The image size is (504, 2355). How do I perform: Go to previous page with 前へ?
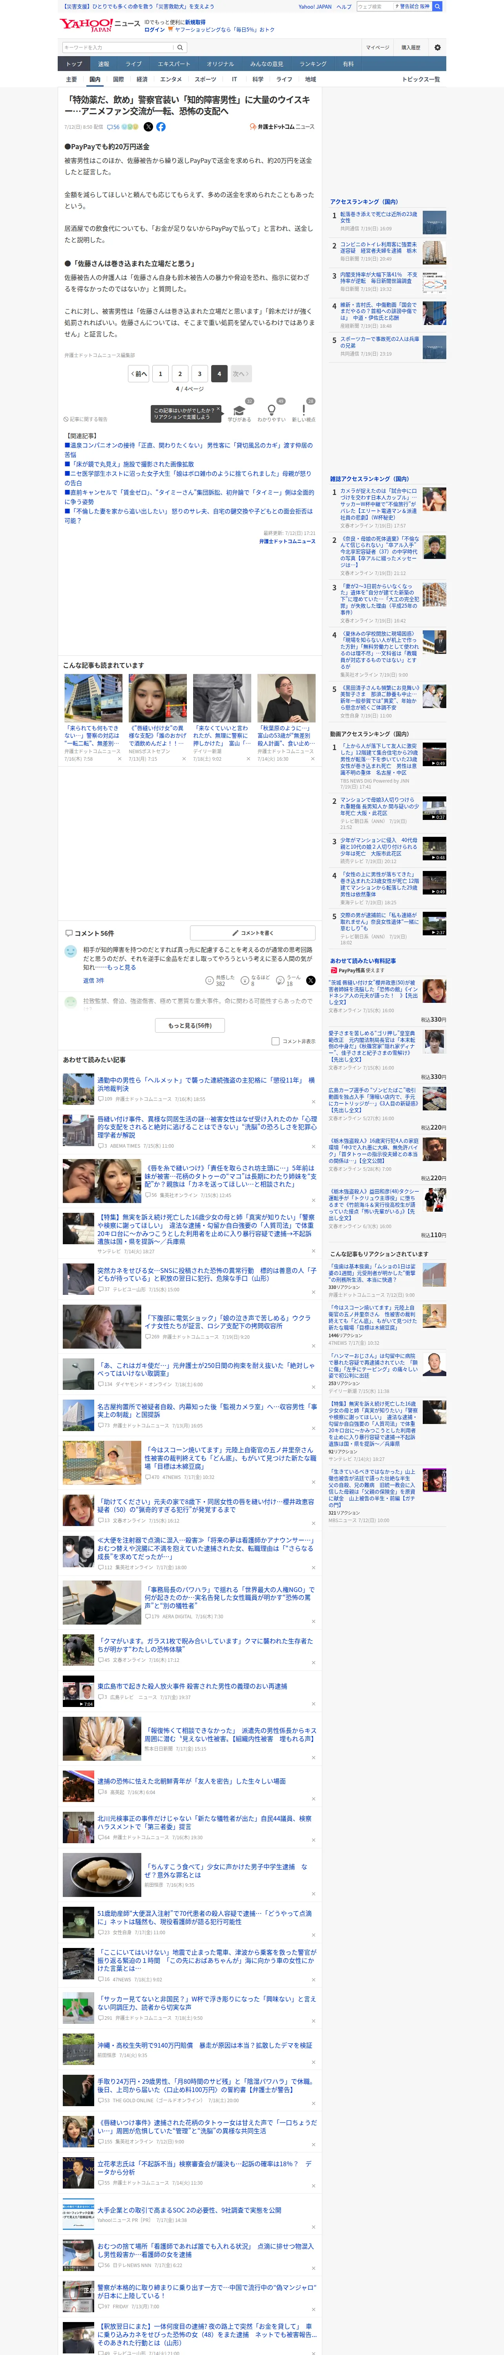point(139,374)
